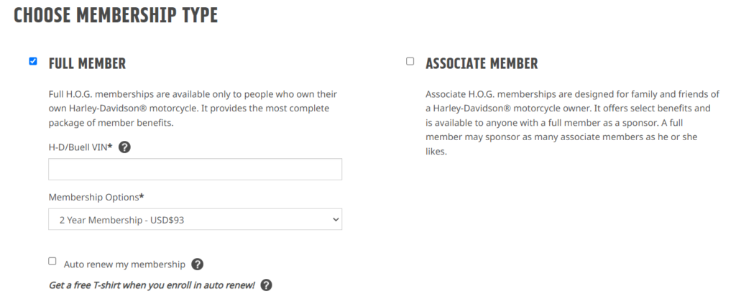Click the required asterisk next to Membership Options

tap(142, 196)
